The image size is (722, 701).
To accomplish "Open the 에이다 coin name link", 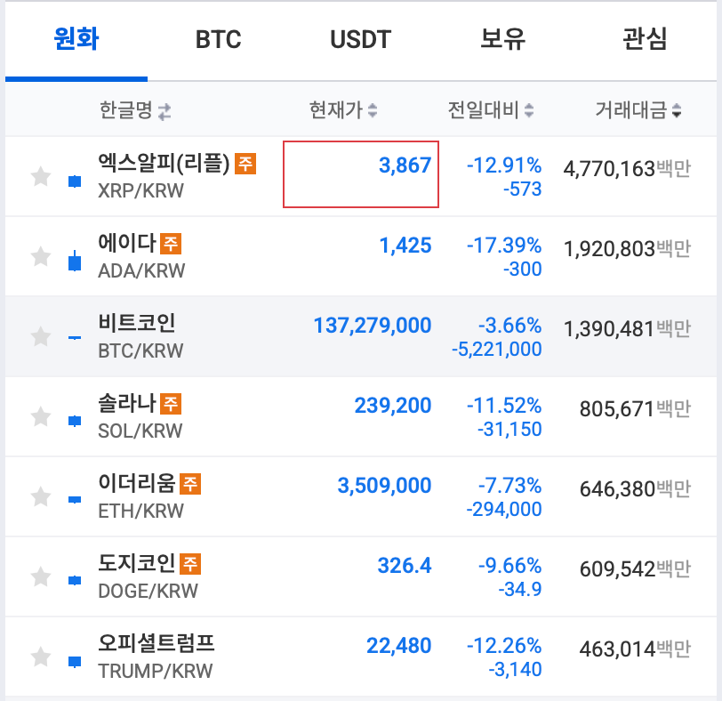I will point(127,241).
